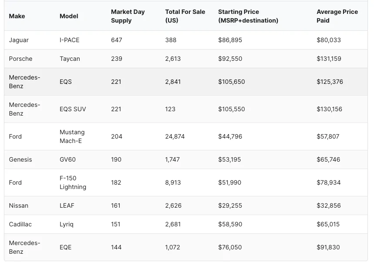Select the Mustang Mach-E cell
The width and height of the screenshot is (374, 262).
click(x=72, y=136)
